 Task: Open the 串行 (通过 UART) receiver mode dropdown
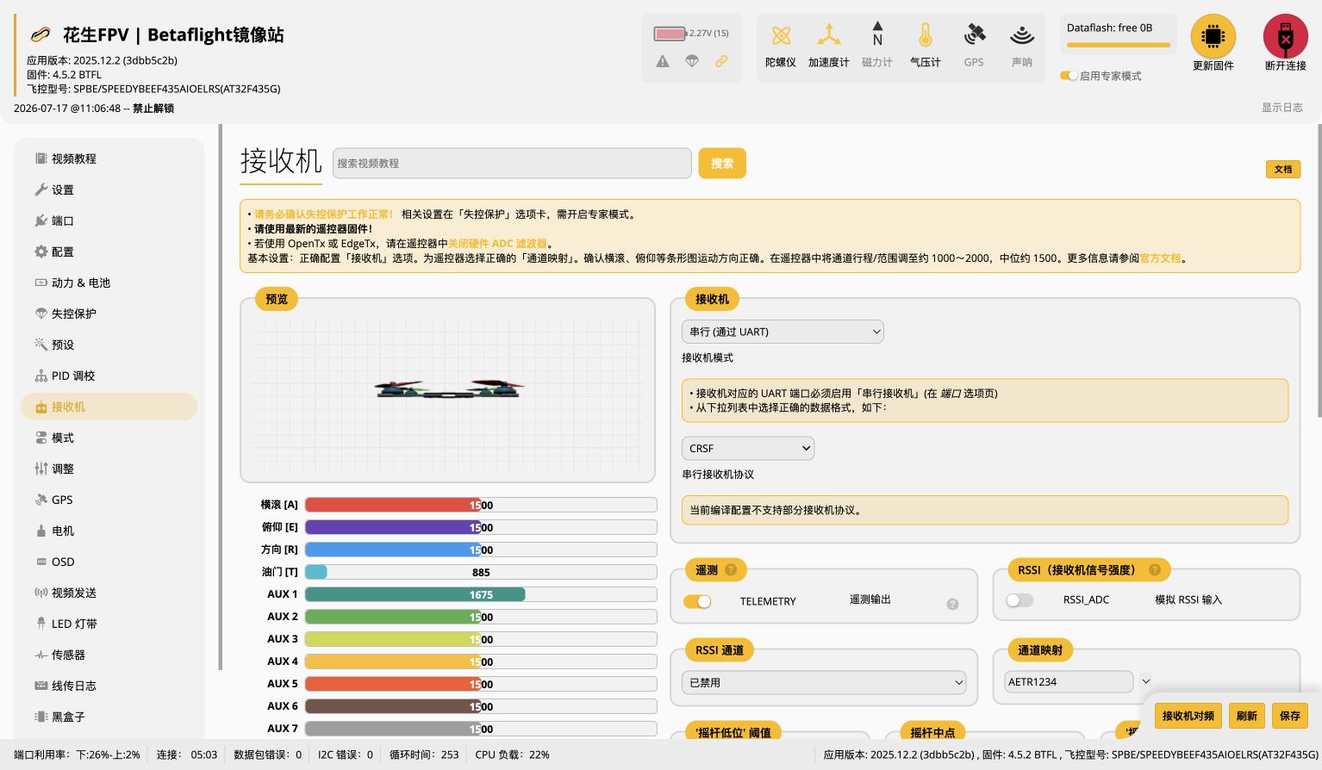(783, 332)
